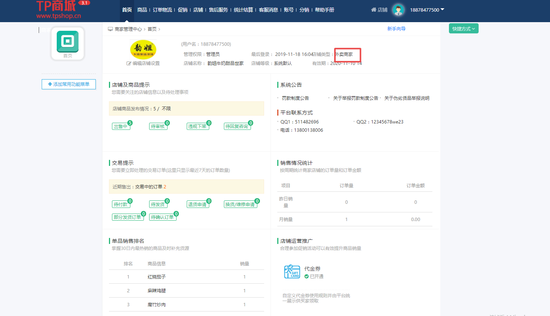Click the 韵姐 store logo image
The width and height of the screenshot is (550, 316).
(143, 49)
